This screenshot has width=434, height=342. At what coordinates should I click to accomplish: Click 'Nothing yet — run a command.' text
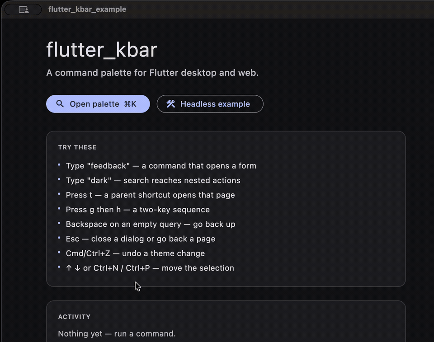117,334
